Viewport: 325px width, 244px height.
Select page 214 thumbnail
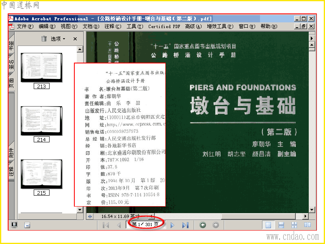point(41,121)
